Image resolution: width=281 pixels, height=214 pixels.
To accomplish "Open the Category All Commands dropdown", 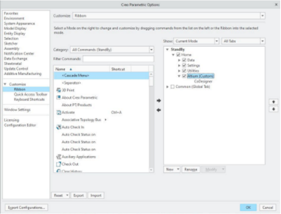I will pos(152,50).
